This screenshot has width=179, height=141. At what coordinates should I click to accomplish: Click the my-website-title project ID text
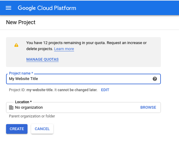(x=40, y=90)
